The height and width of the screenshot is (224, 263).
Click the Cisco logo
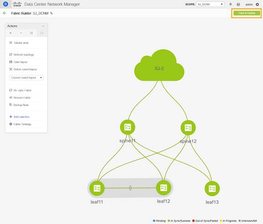[17, 4]
